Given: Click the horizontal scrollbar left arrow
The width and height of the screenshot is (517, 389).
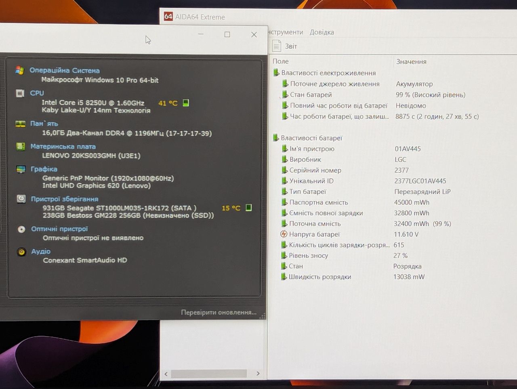Looking at the screenshot, I should pyautogui.click(x=166, y=374).
